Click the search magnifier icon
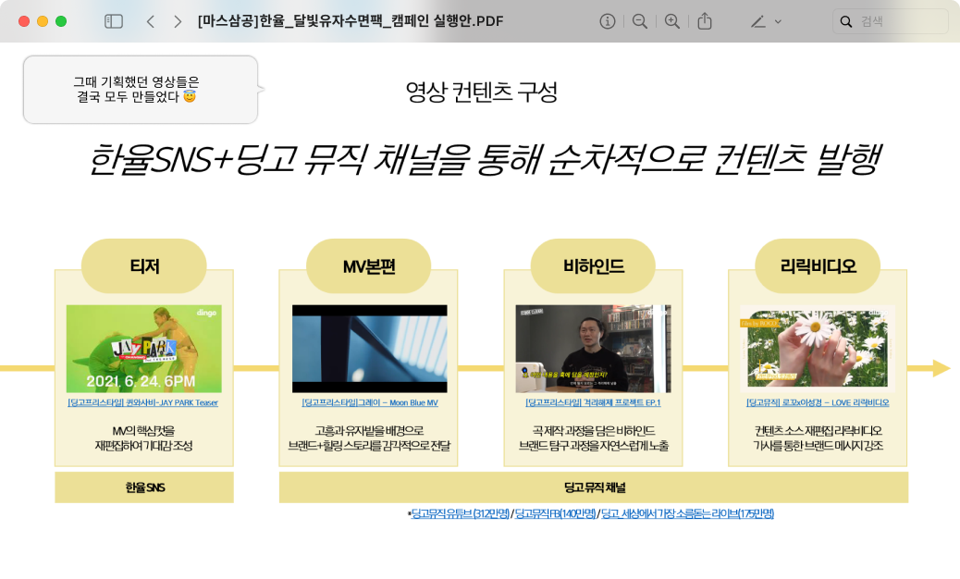This screenshot has height=579, width=960. tap(846, 21)
